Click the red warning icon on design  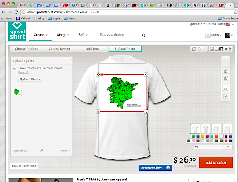pyautogui.click(x=102, y=74)
